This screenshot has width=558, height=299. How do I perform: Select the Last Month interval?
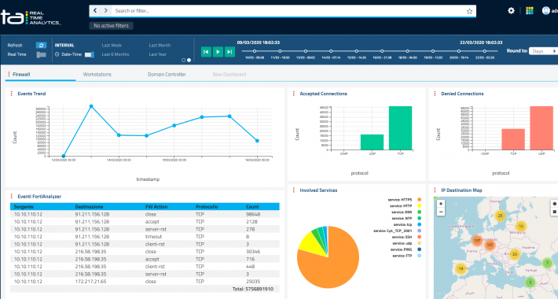tap(160, 46)
